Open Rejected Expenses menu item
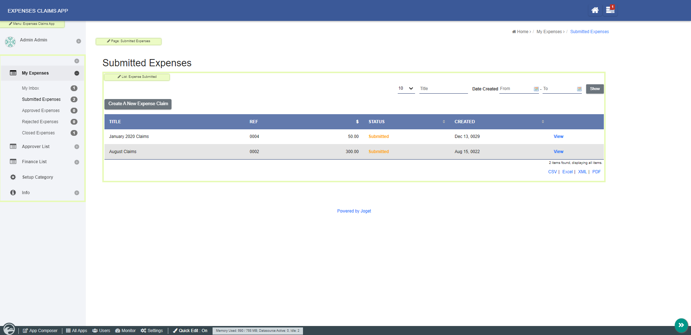 point(40,122)
